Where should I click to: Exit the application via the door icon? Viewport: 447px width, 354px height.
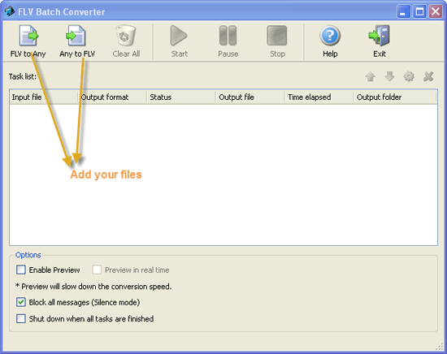pyautogui.click(x=380, y=41)
